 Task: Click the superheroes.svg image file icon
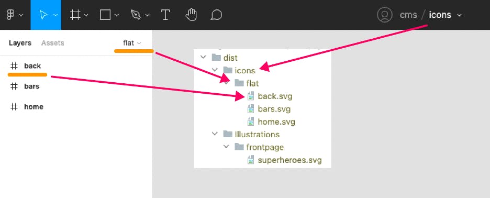[251, 160]
